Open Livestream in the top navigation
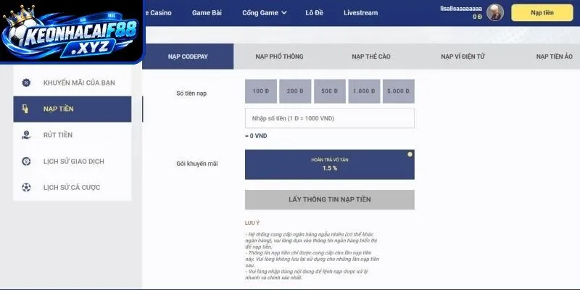The image size is (580, 290). pos(360,12)
